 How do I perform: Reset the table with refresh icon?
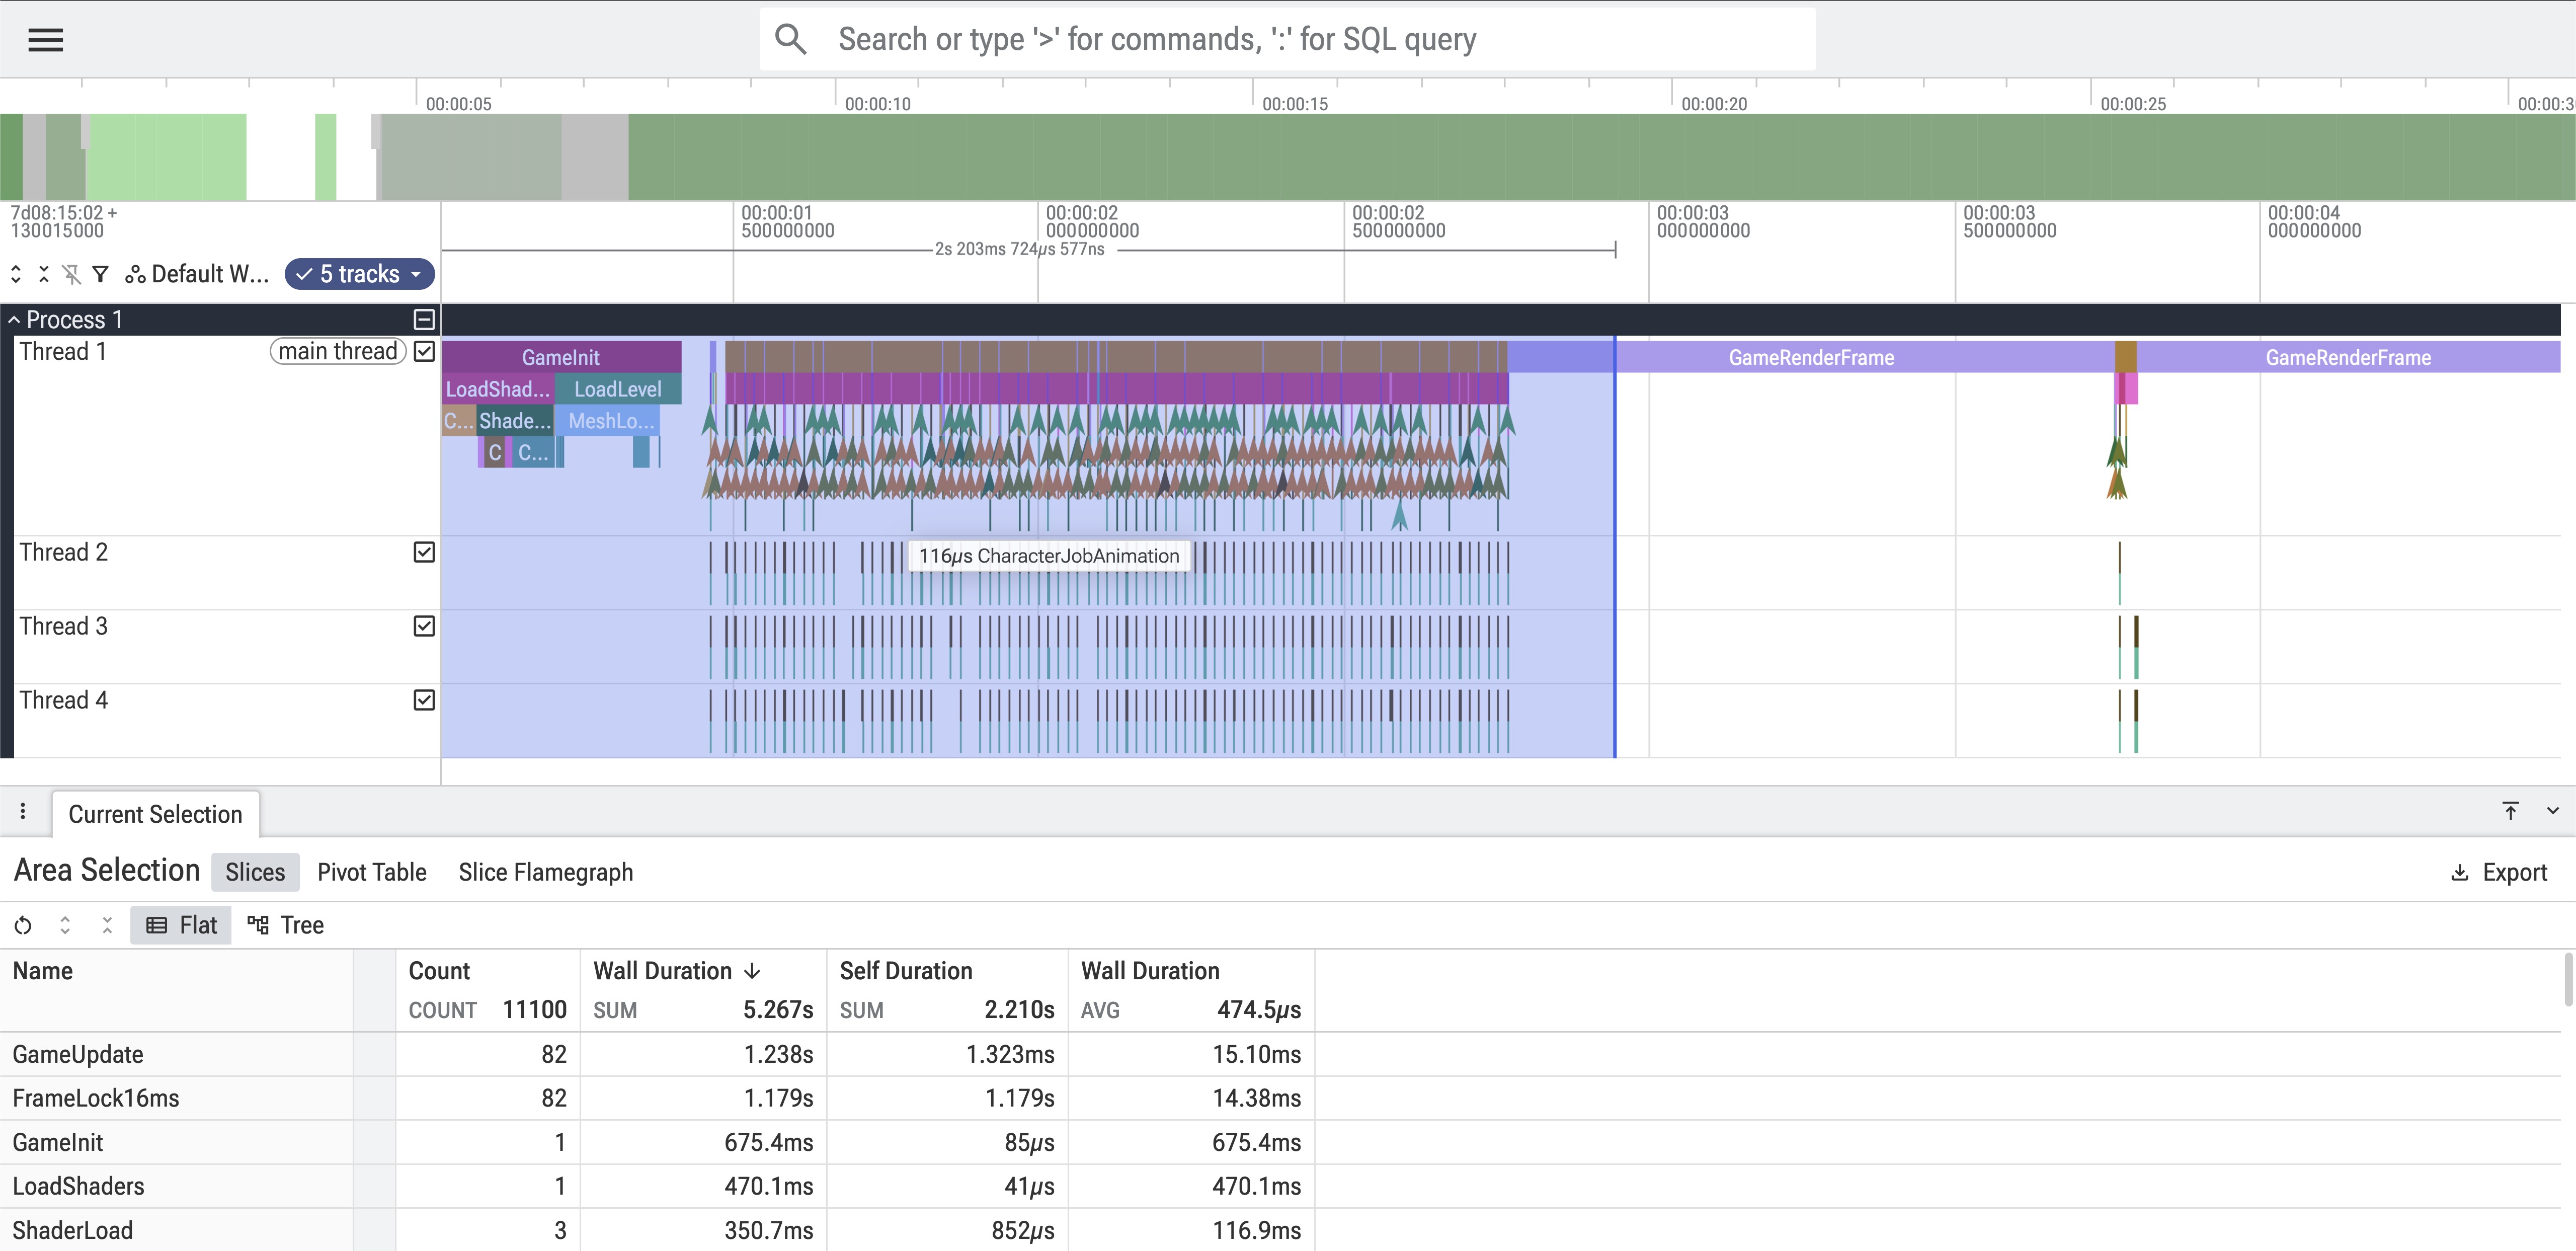tap(23, 925)
